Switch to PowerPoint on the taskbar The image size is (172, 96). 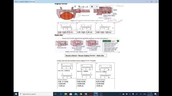click(86, 94)
